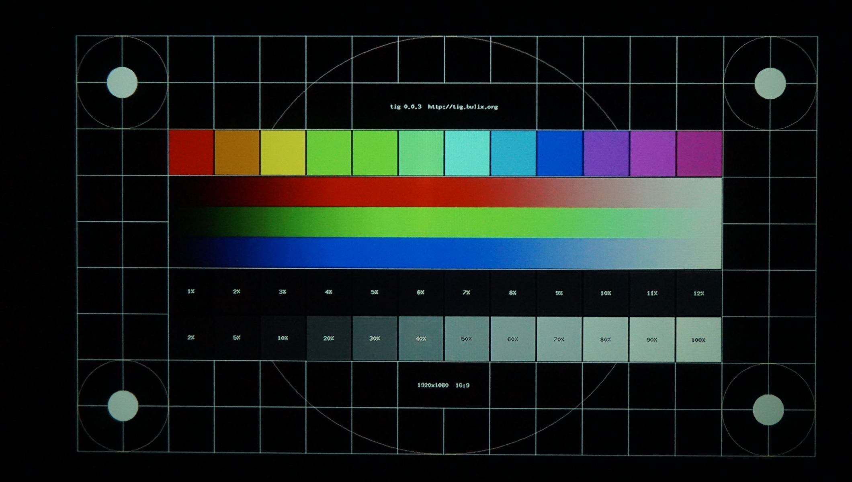Click the 6% dark patch
The width and height of the screenshot is (852, 482).
click(x=421, y=292)
